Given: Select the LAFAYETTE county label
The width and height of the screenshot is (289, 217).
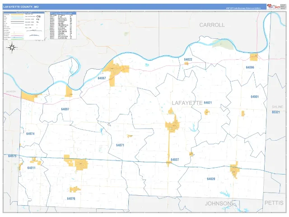Looking at the screenshot, I should 187,103.
